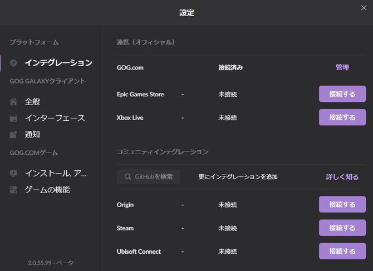This screenshot has height=271, width=373.
Task: Click the 通知 notification icon
Action: tap(13, 135)
